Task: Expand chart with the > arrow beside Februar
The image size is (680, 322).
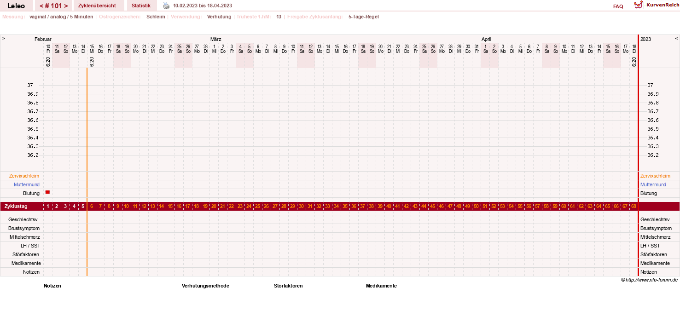Action: (4, 39)
